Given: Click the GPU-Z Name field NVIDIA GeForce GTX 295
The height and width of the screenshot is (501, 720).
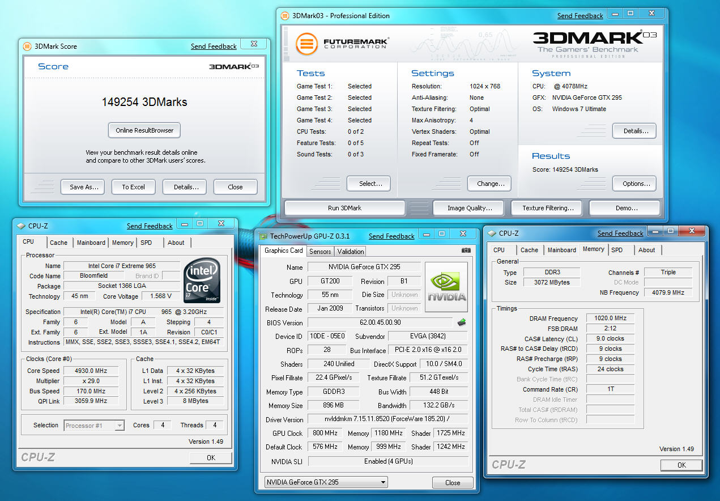Looking at the screenshot, I should pos(364,267).
